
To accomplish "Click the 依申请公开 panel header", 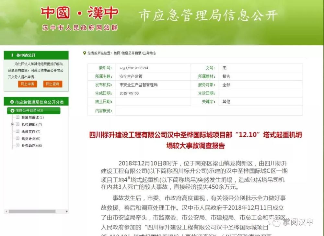I will [36, 55].
